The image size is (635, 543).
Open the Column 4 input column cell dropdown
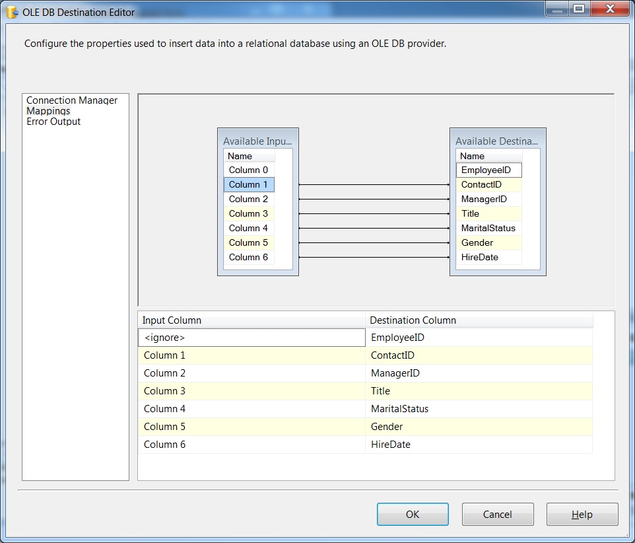[251, 408]
